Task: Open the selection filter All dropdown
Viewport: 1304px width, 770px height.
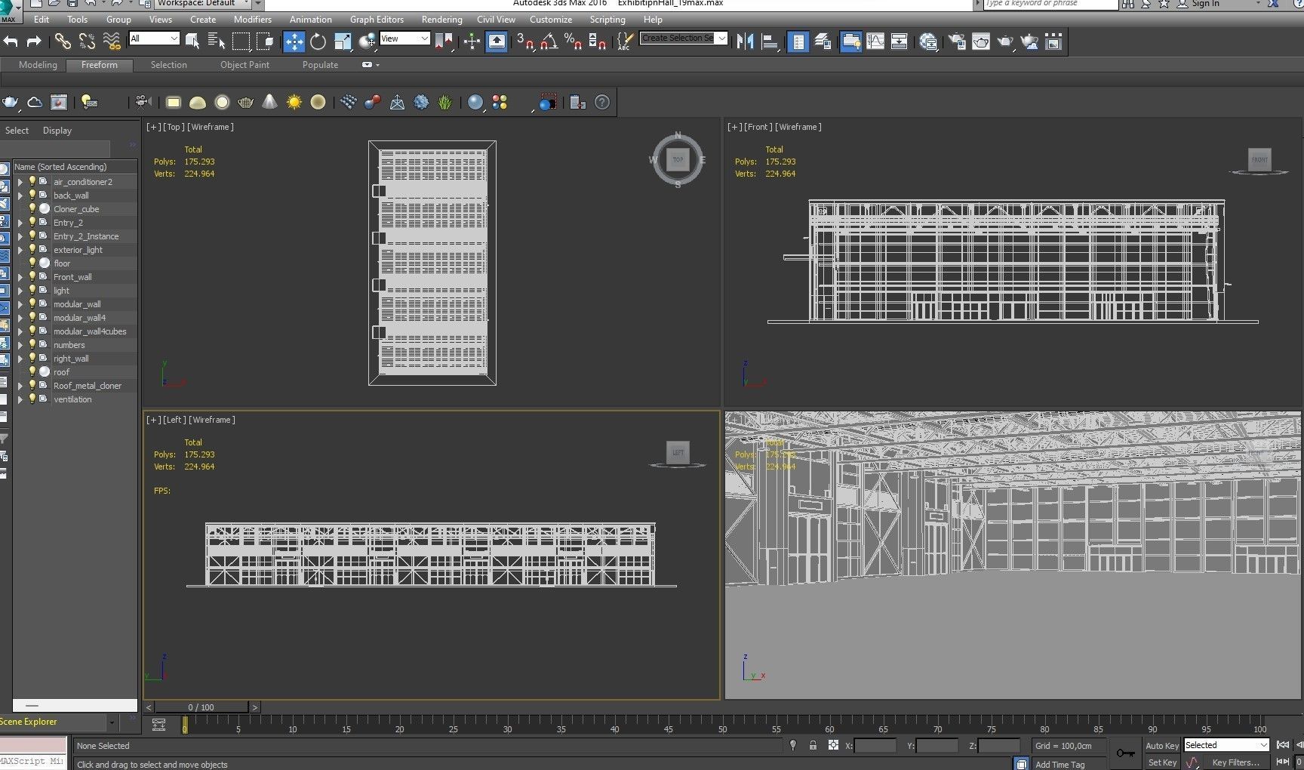Action: coord(154,38)
